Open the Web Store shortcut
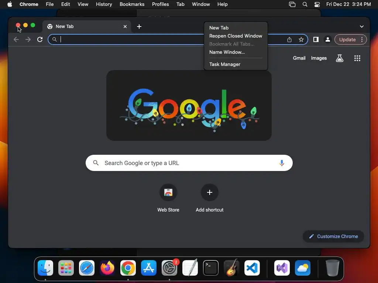Viewport: 378px width, 283px height. point(168,198)
